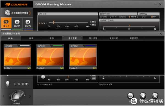Select Profile 3 thumbnail GP:002
The image size is (165, 106).
point(83,57)
